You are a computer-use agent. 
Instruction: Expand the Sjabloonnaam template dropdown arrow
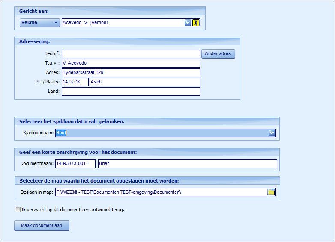coord(272,133)
